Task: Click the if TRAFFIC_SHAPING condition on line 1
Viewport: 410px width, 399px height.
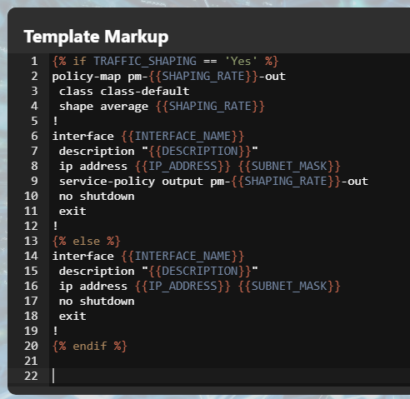Action: click(165, 61)
